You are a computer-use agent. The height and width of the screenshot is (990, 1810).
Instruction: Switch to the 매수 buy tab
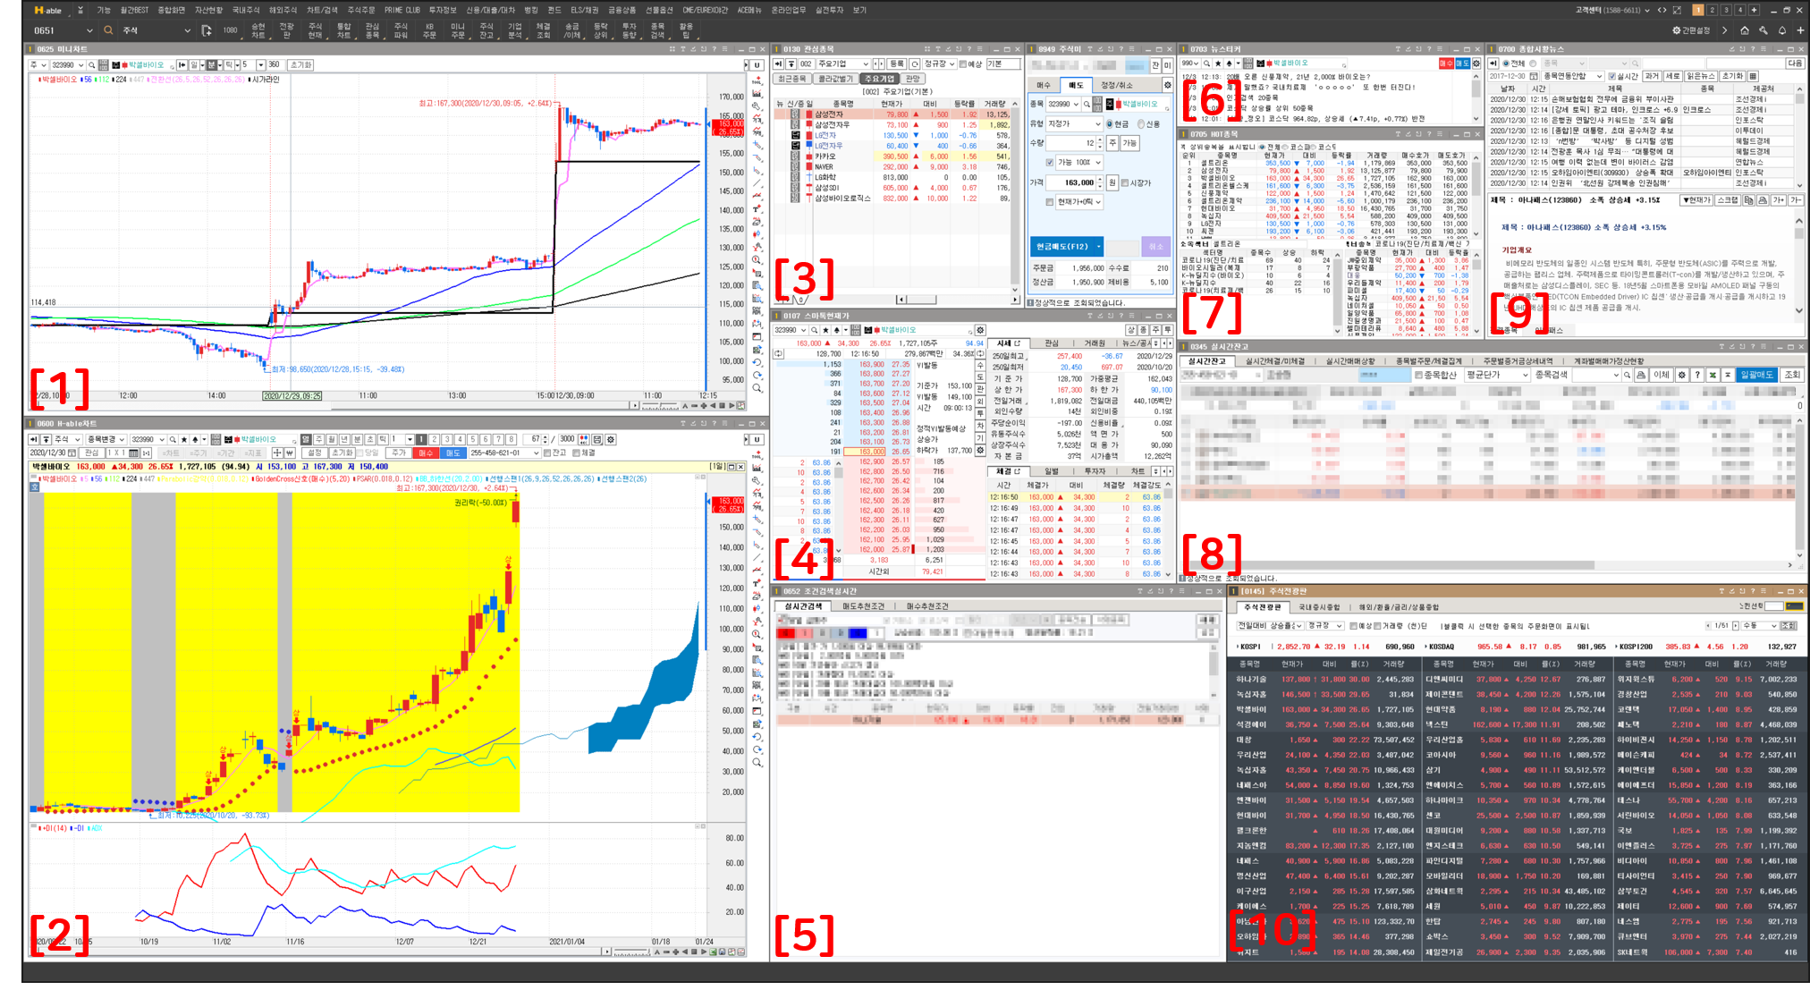tap(1044, 85)
